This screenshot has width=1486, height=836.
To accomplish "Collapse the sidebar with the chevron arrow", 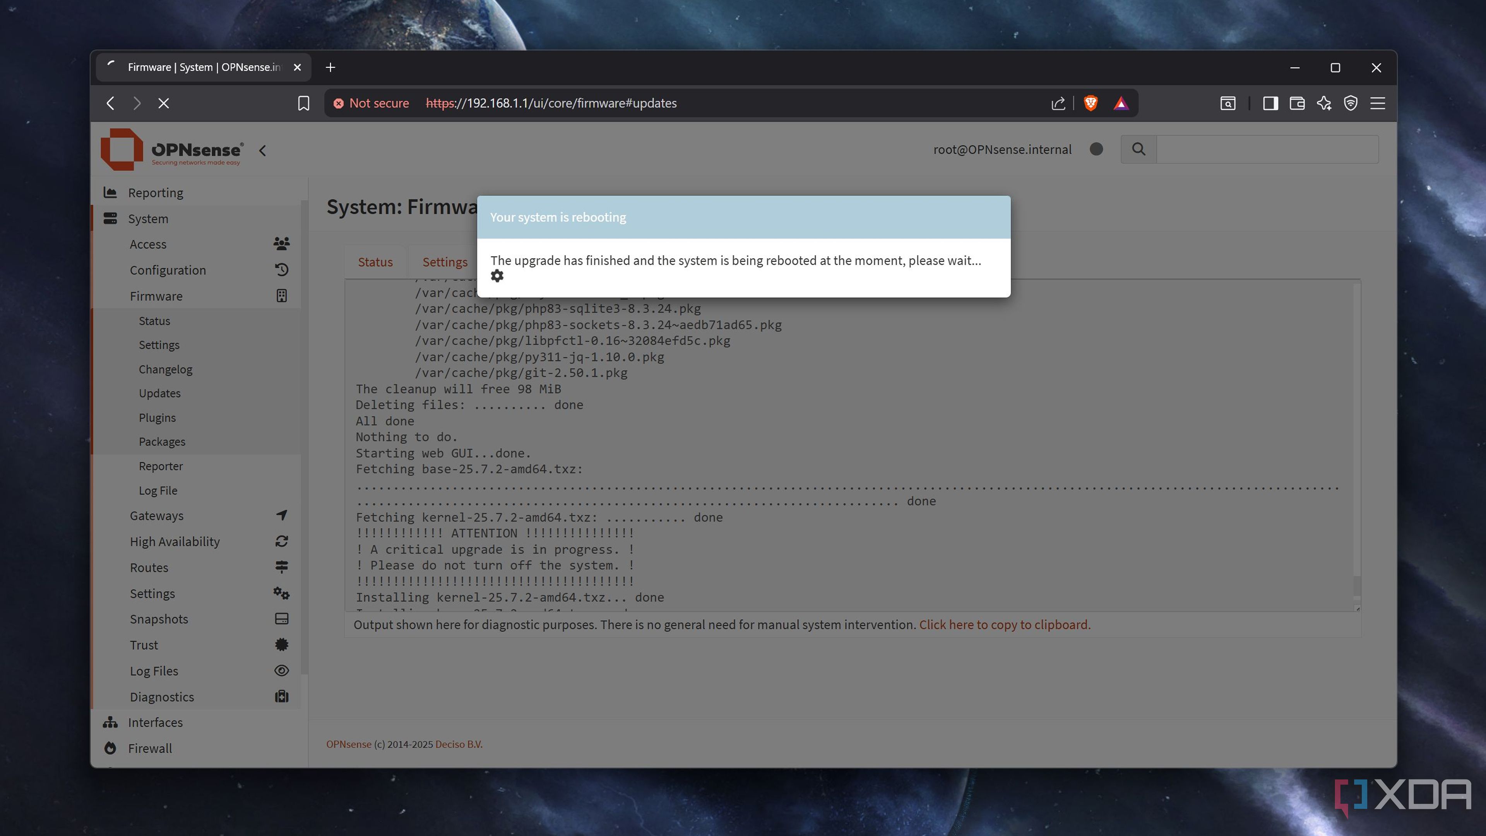I will (262, 151).
